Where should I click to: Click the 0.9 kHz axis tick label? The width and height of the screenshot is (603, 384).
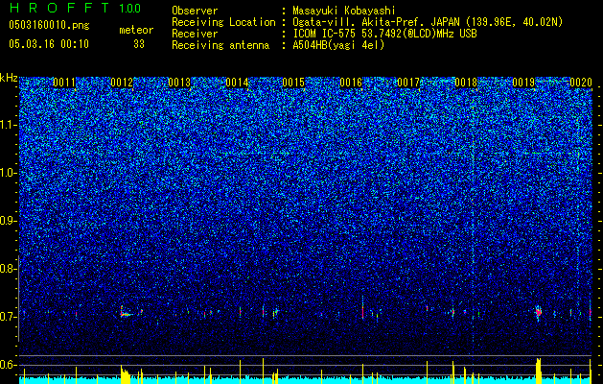8,221
